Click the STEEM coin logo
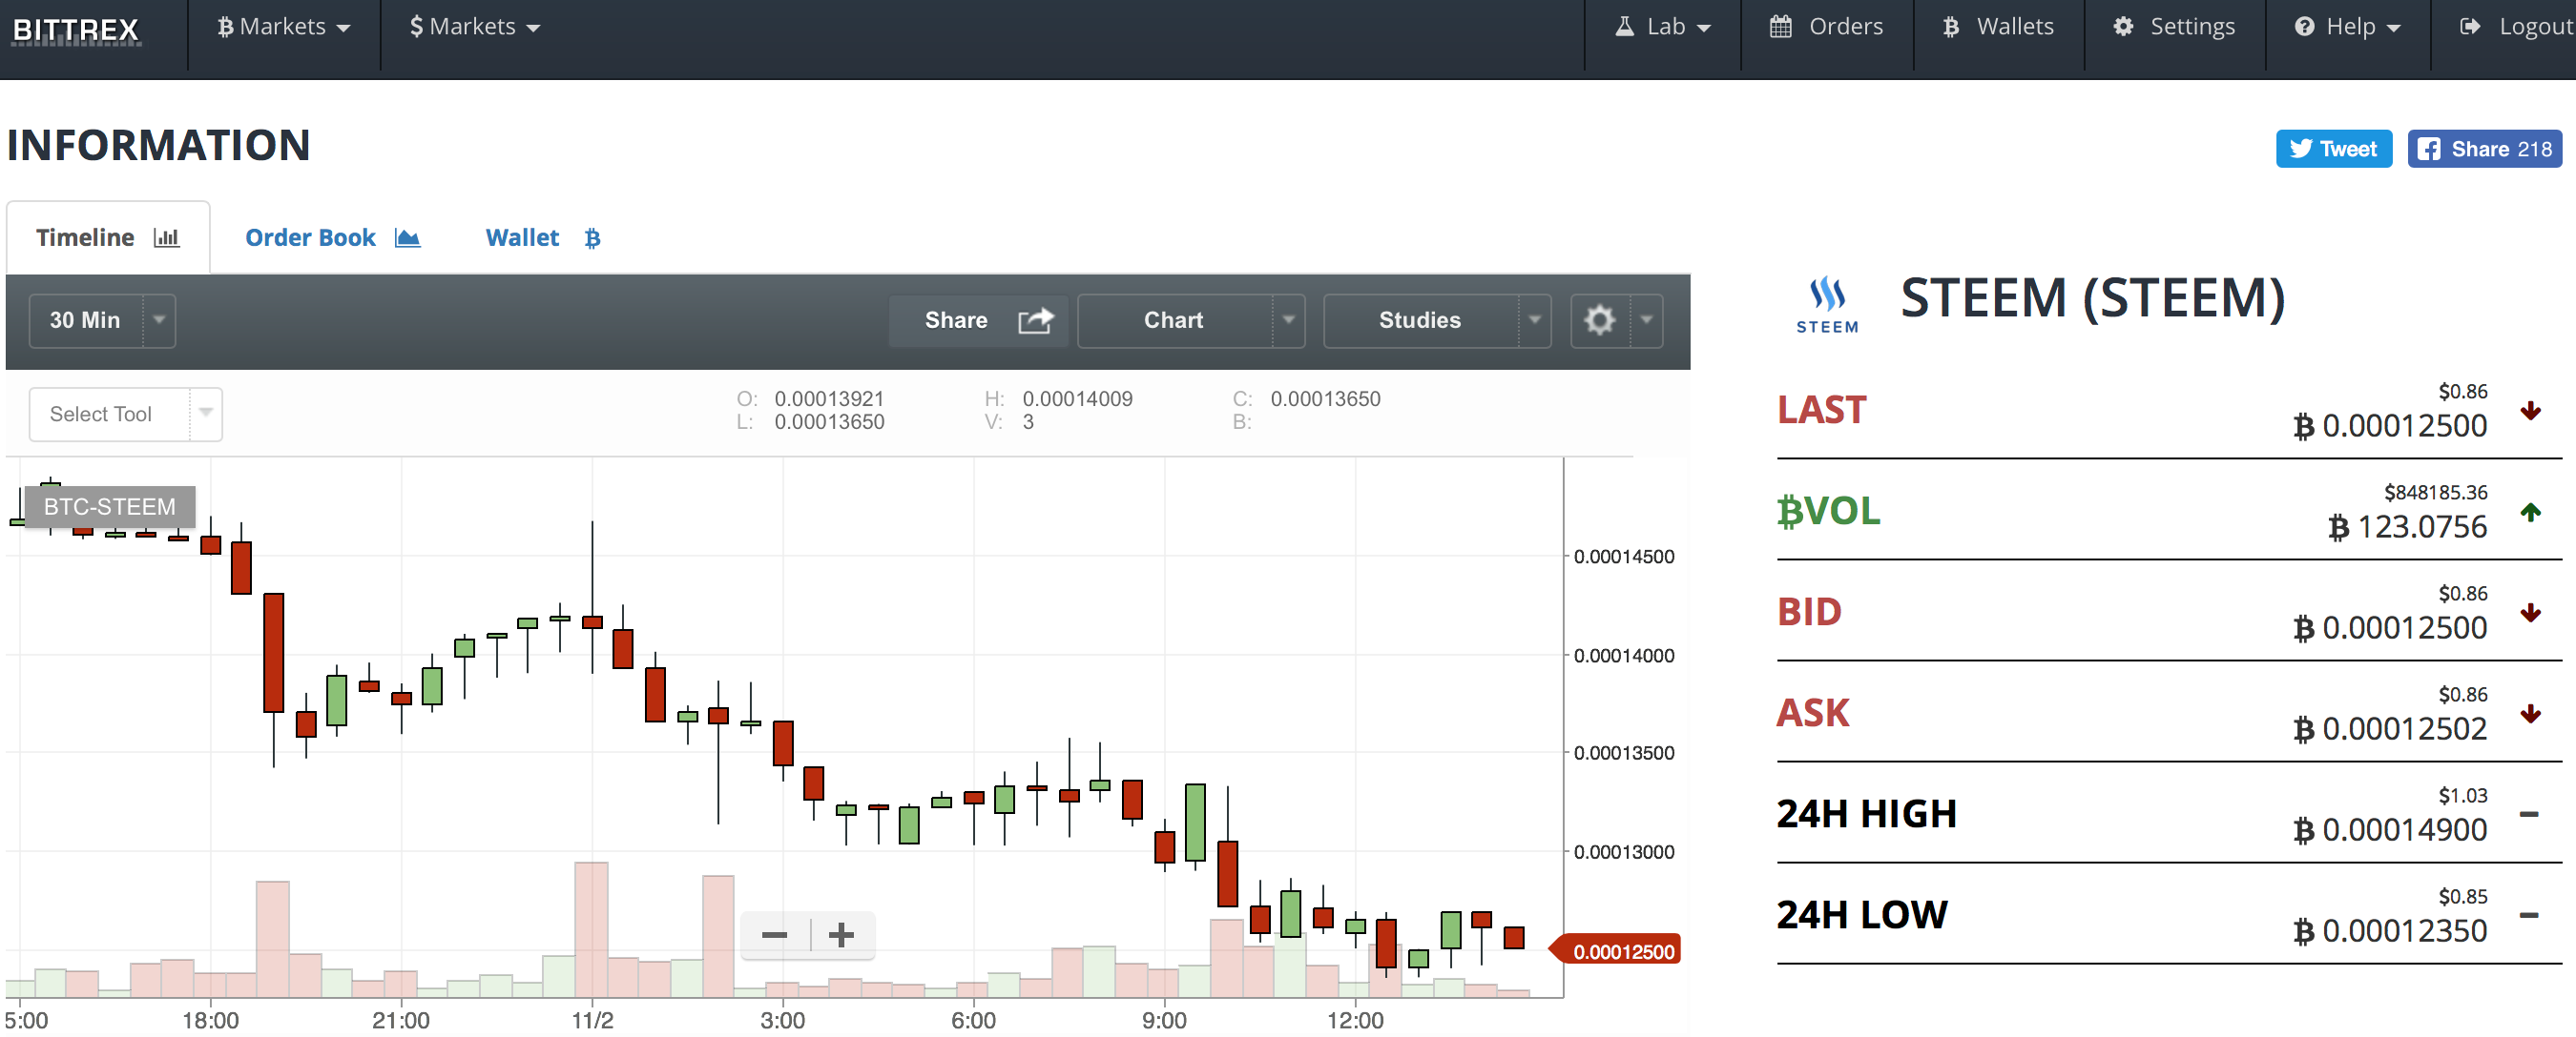 [x=1827, y=305]
